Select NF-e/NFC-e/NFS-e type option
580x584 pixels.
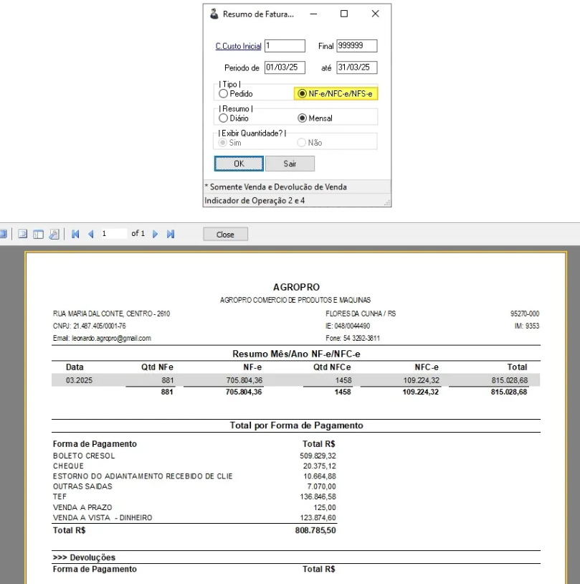tap(336, 93)
